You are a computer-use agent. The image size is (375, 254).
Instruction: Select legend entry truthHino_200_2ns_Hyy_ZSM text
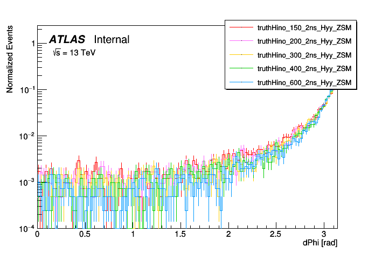coord(304,40)
